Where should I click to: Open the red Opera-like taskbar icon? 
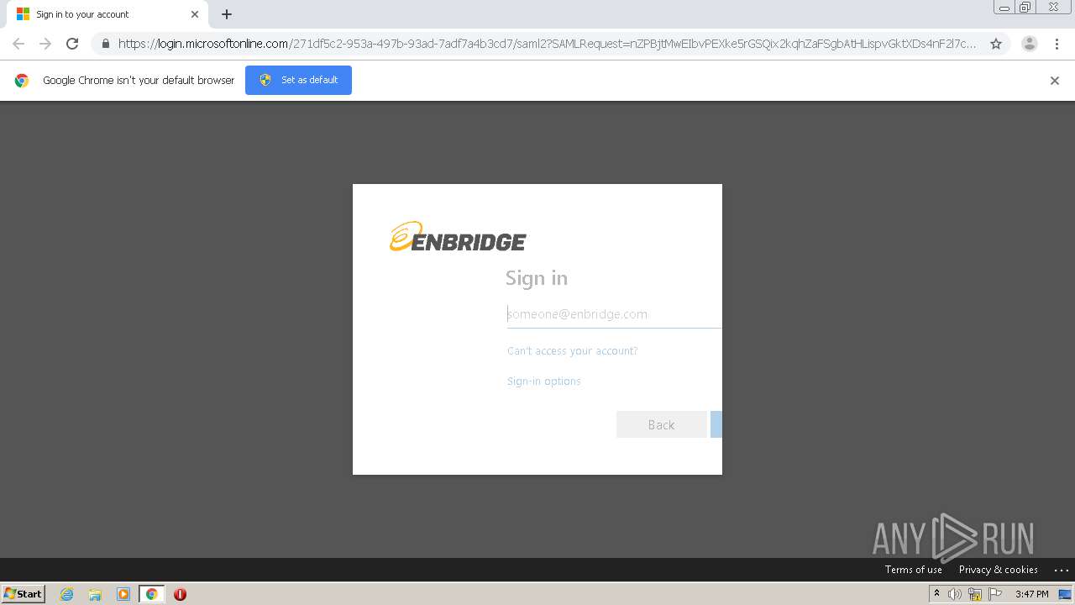click(180, 594)
